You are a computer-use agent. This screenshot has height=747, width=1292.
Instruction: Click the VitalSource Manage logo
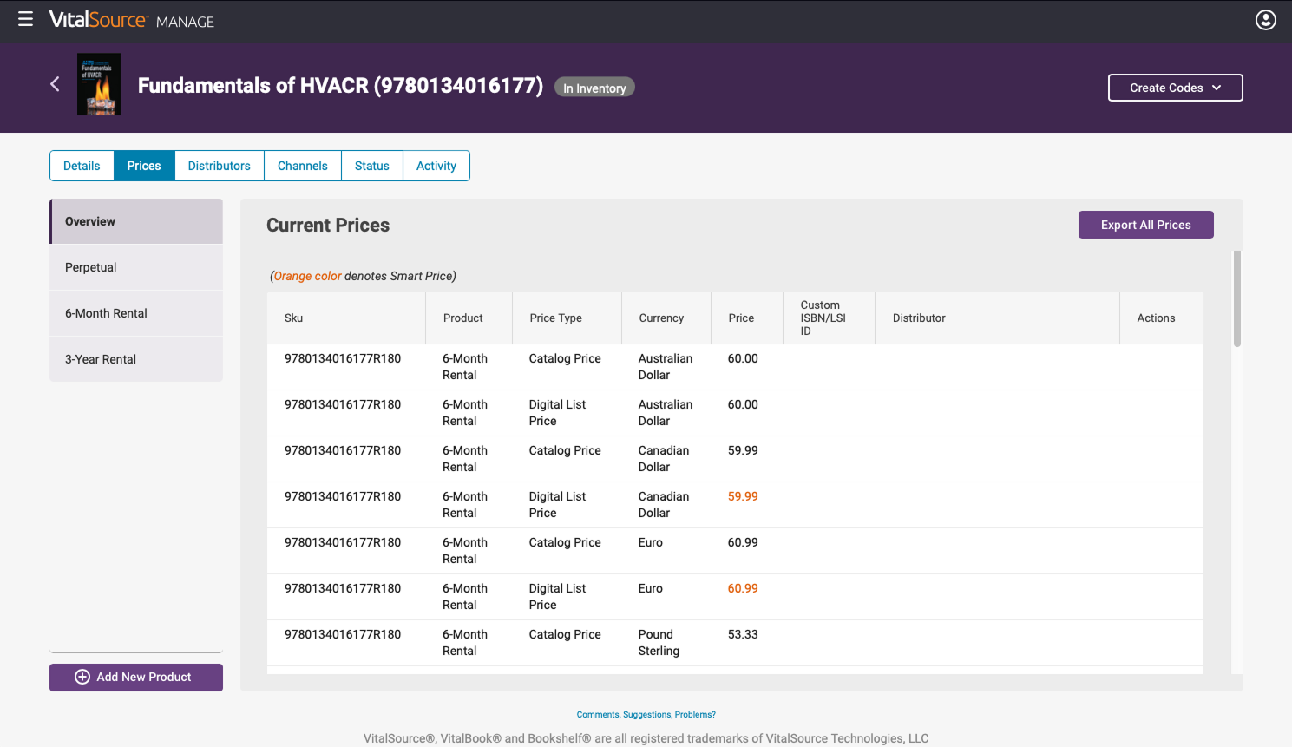pos(132,20)
